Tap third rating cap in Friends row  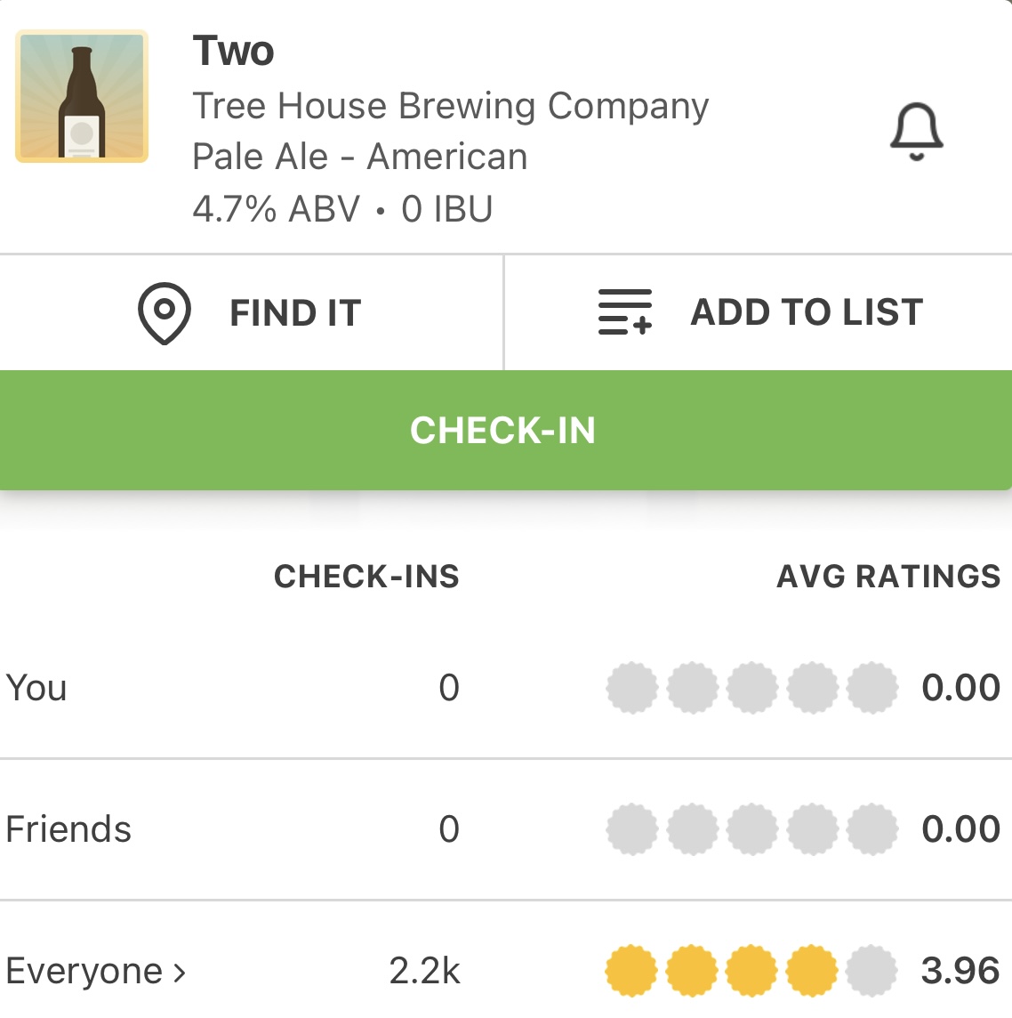point(752,829)
